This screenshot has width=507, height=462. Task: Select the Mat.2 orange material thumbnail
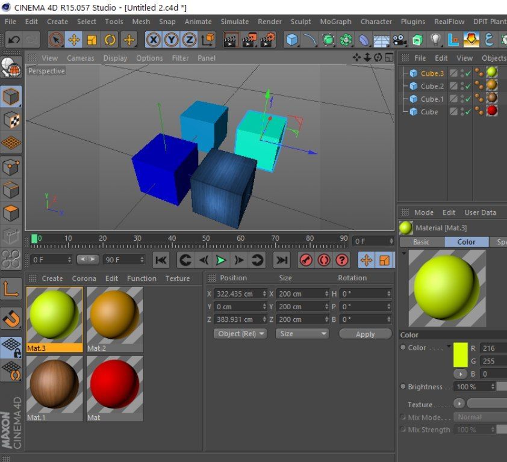[x=115, y=319]
